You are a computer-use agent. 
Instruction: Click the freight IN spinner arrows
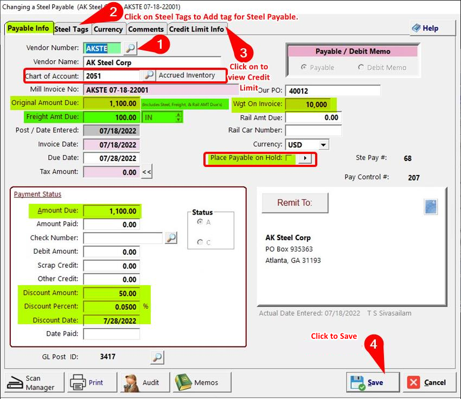178,117
